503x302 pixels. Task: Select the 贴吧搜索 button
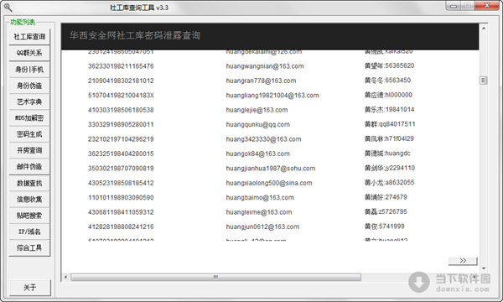(29, 216)
